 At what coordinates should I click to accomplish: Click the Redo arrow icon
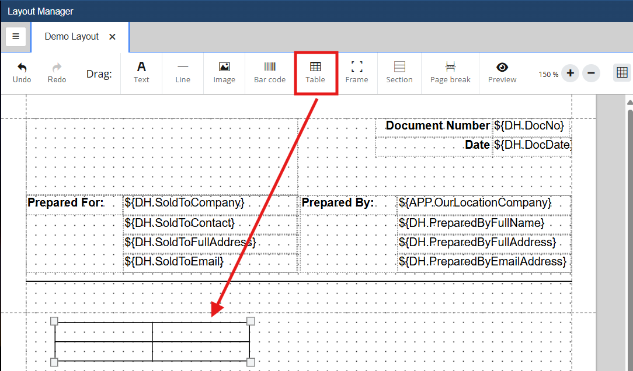tap(57, 67)
